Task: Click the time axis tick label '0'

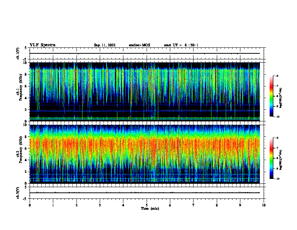Action: tap(30, 205)
